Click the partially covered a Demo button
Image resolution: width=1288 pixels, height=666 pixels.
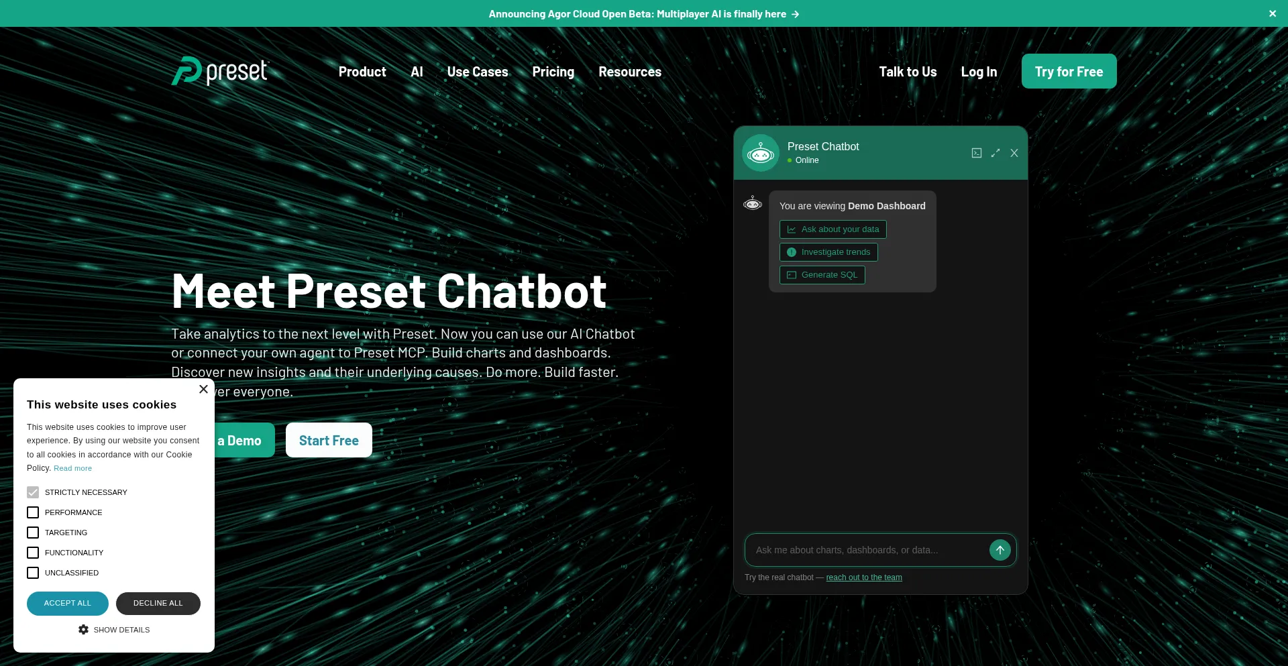pos(244,440)
